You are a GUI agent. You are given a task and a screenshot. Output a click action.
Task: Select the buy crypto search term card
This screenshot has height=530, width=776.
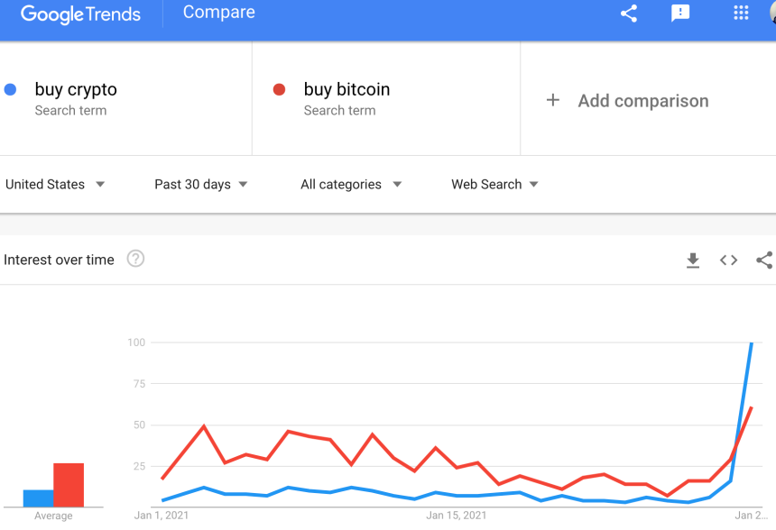pyautogui.click(x=125, y=98)
